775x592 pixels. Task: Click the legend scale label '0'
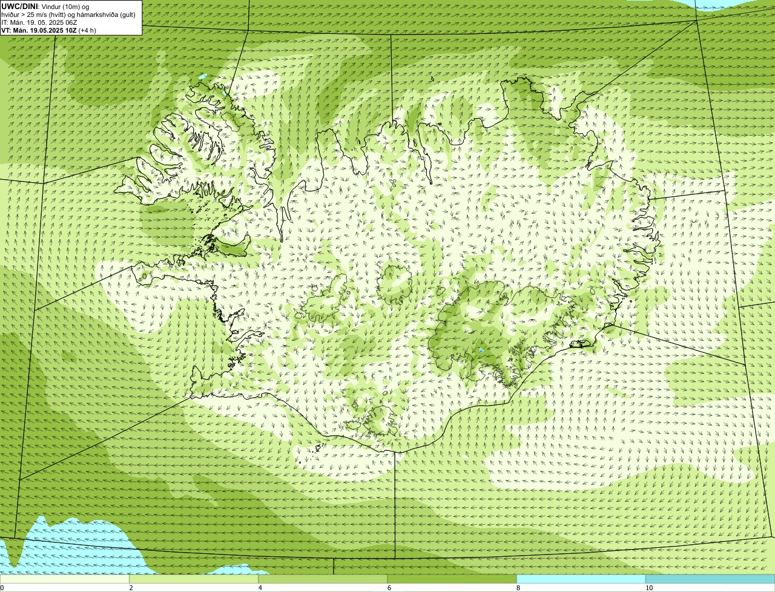[2, 588]
